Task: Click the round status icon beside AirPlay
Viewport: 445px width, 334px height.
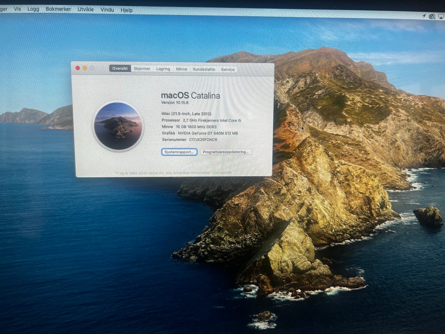Action: [432, 16]
